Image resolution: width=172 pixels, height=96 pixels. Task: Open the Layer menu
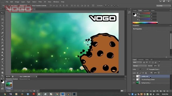point(23,2)
